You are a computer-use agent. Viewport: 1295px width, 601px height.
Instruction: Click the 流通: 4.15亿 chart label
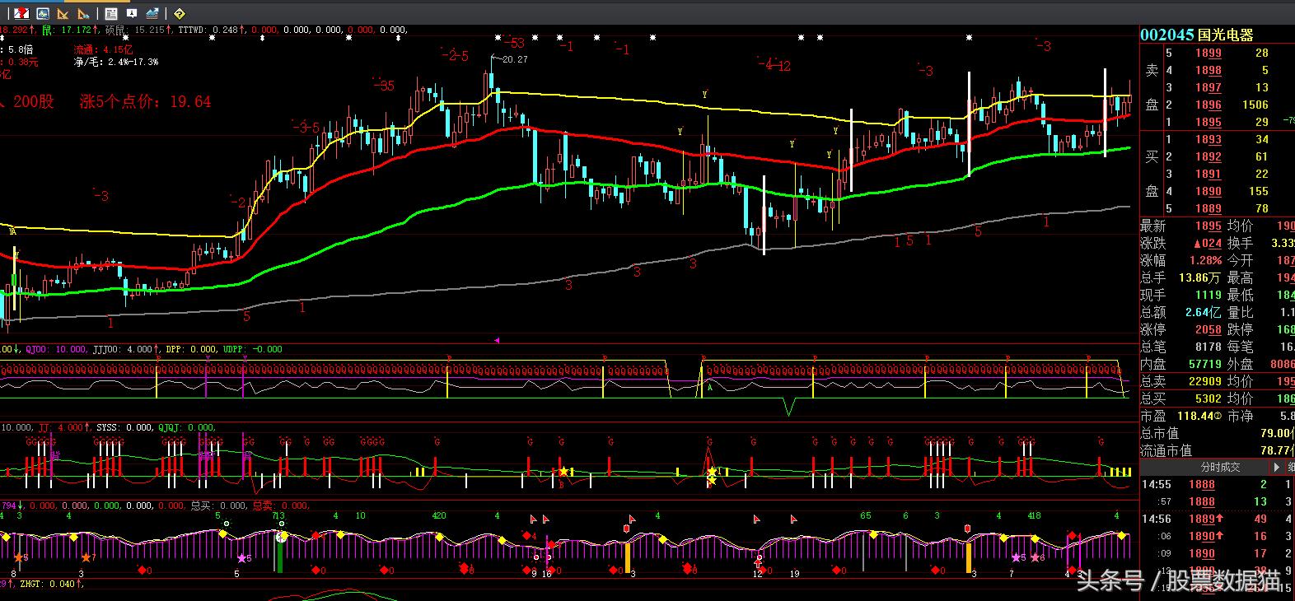tap(103, 50)
